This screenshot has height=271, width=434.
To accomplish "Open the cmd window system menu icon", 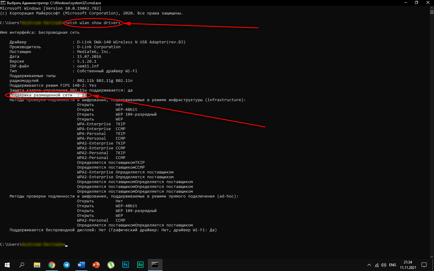I will [x=3, y=3].
